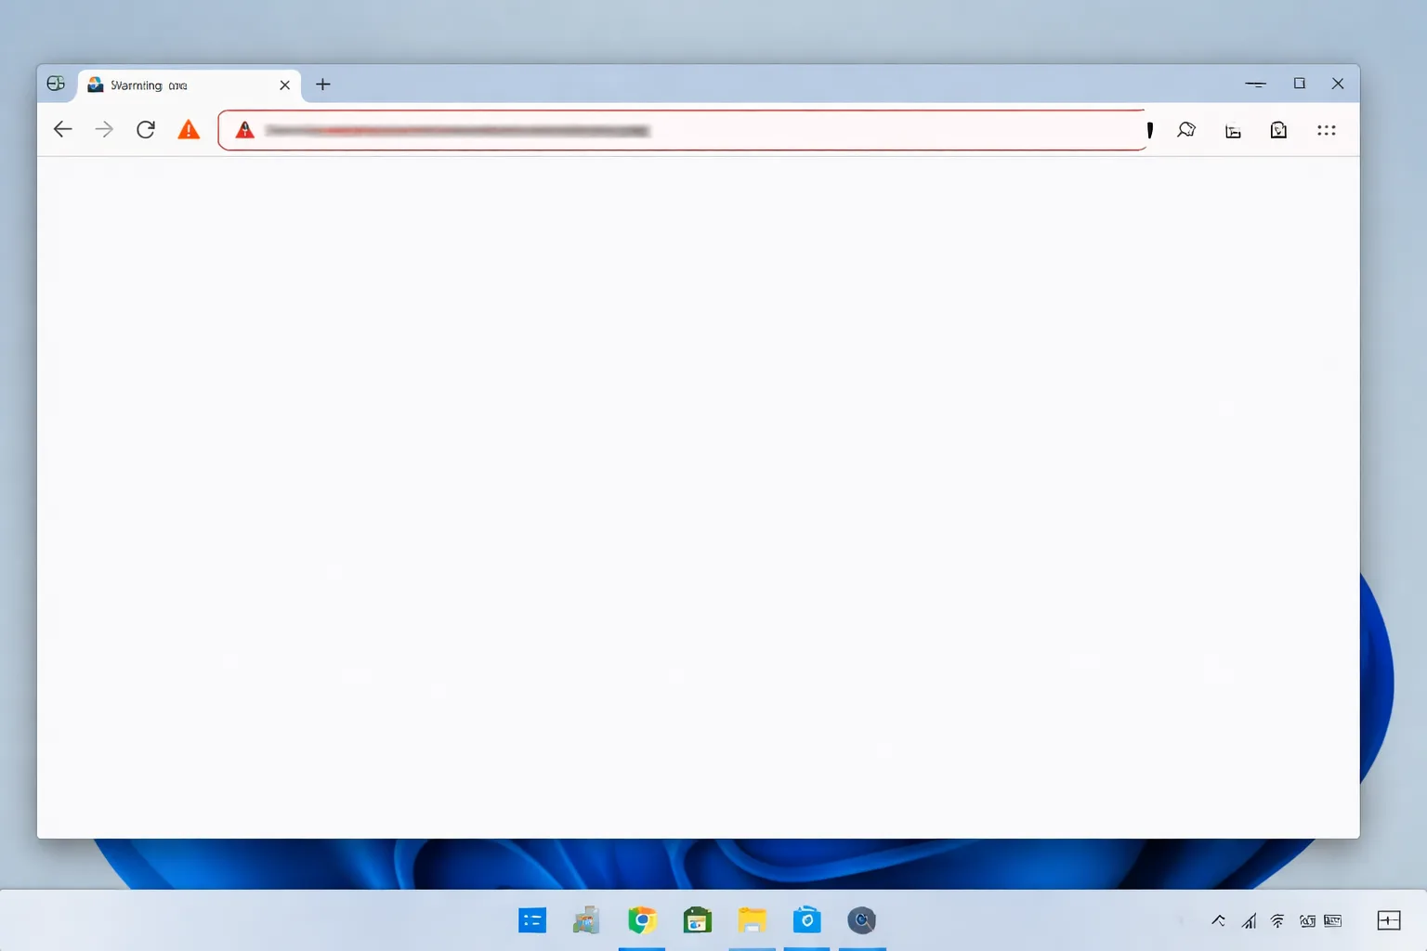The image size is (1427, 951).
Task: Go back using the back arrow
Action: (x=62, y=129)
